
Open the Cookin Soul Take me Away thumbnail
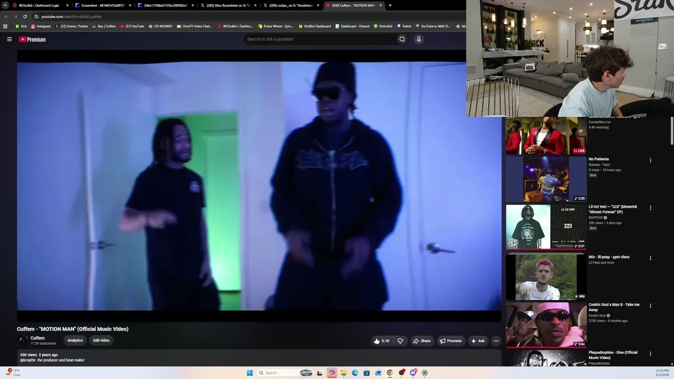(546, 325)
